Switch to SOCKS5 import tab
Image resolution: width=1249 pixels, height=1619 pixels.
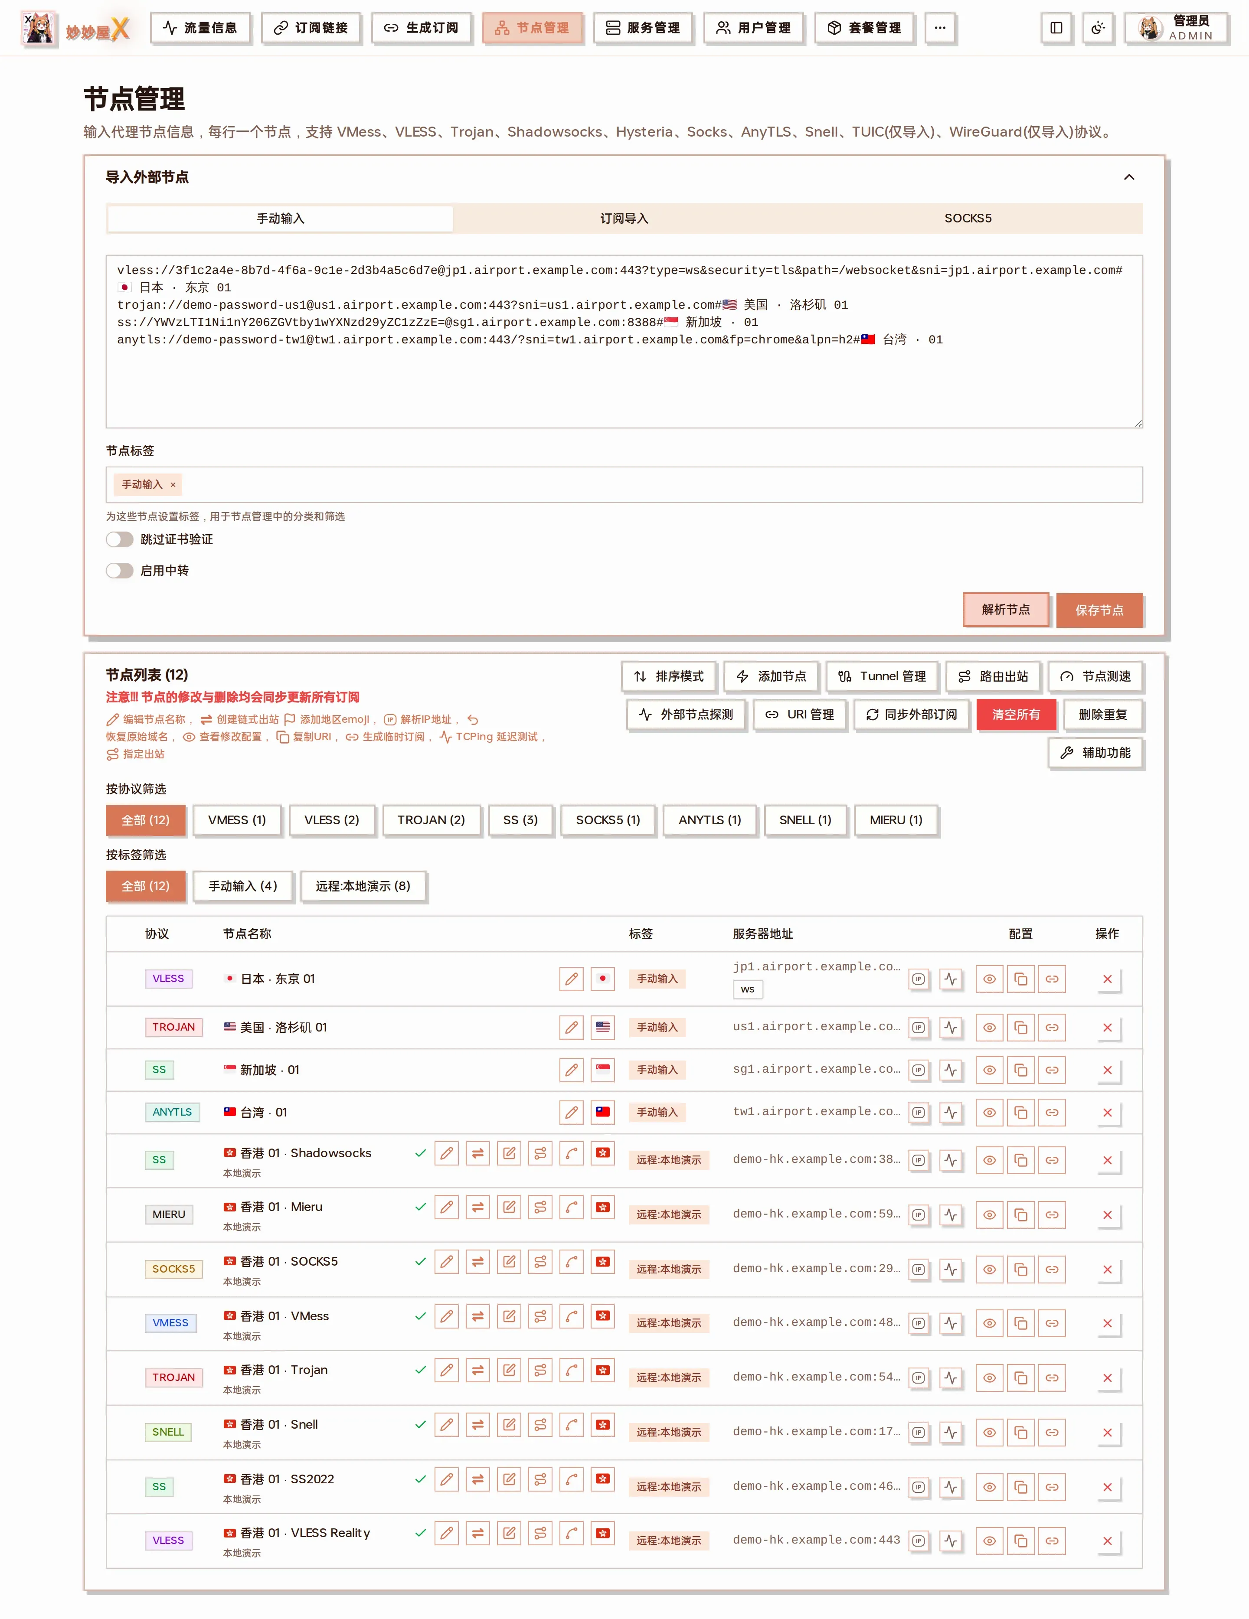coord(968,219)
